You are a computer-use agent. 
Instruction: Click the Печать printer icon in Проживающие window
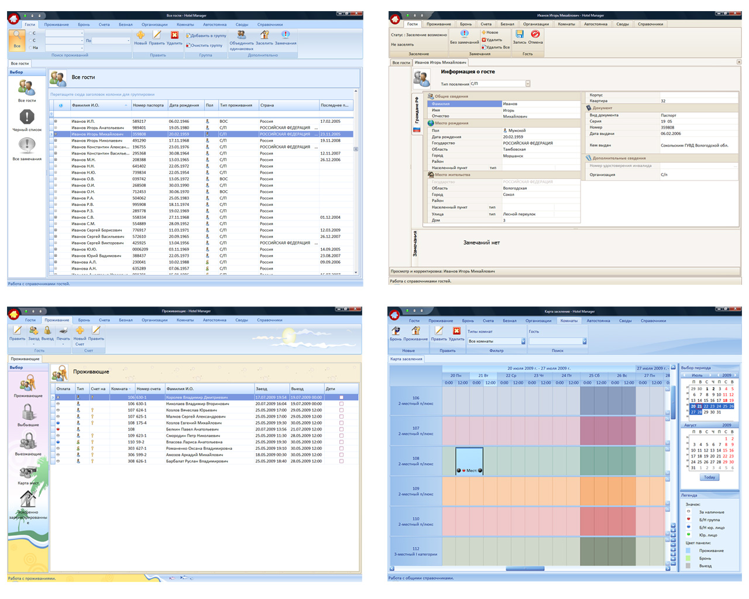click(63, 331)
